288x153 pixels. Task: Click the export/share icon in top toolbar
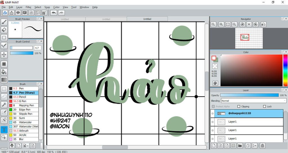point(12,13)
